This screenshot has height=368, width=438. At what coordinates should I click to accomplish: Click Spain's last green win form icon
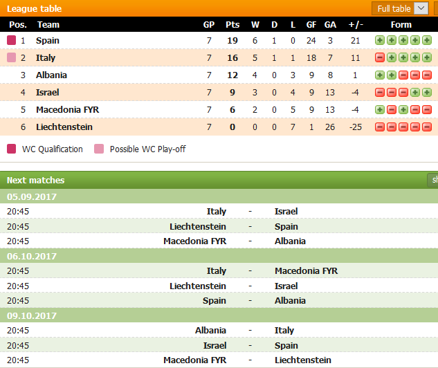[427, 41]
